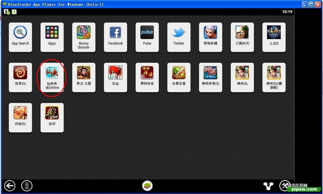Launch the 神将传奇OL game
This screenshot has height=194, width=323.
[210, 77]
